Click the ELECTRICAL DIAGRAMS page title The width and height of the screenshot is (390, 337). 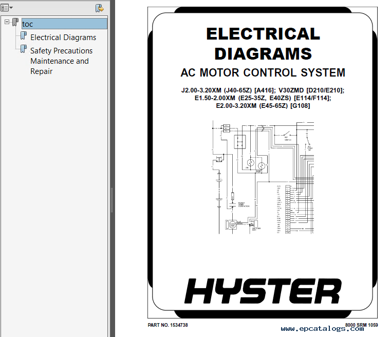coord(263,44)
